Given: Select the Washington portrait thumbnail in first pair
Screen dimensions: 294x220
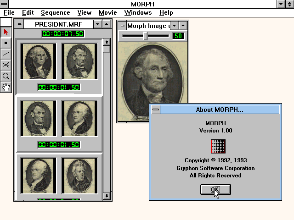Looking at the screenshot, I should pyautogui.click(x=38, y=61).
